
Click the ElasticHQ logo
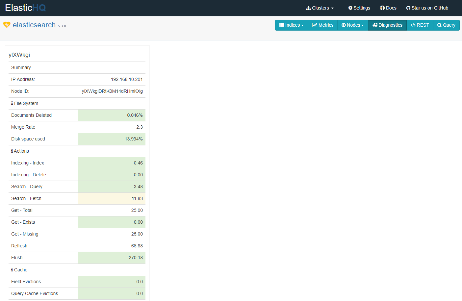coord(26,8)
